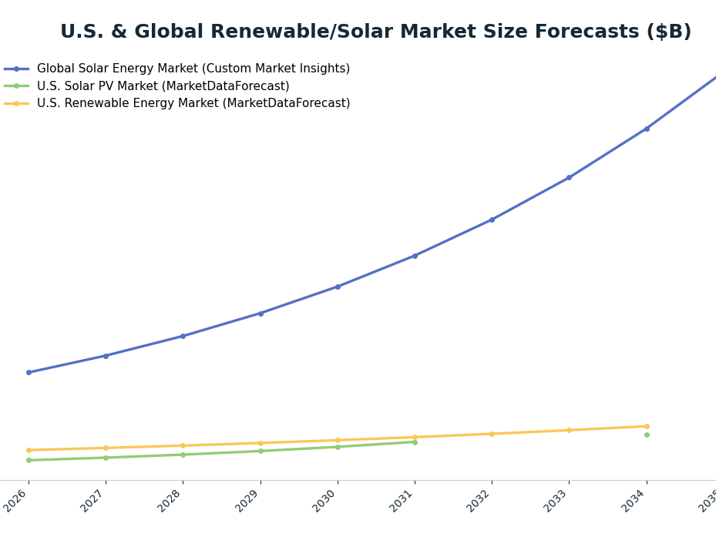The width and height of the screenshot is (716, 537).
Task: Select the 2029 U.S. Renewable Energy point
Action: tap(261, 443)
